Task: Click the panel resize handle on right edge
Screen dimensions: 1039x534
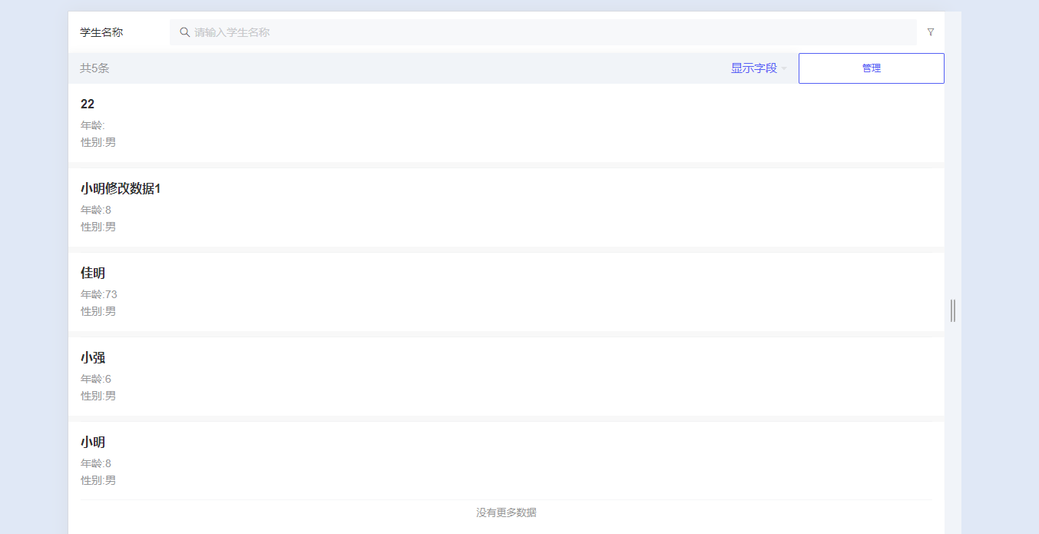Action: [953, 310]
